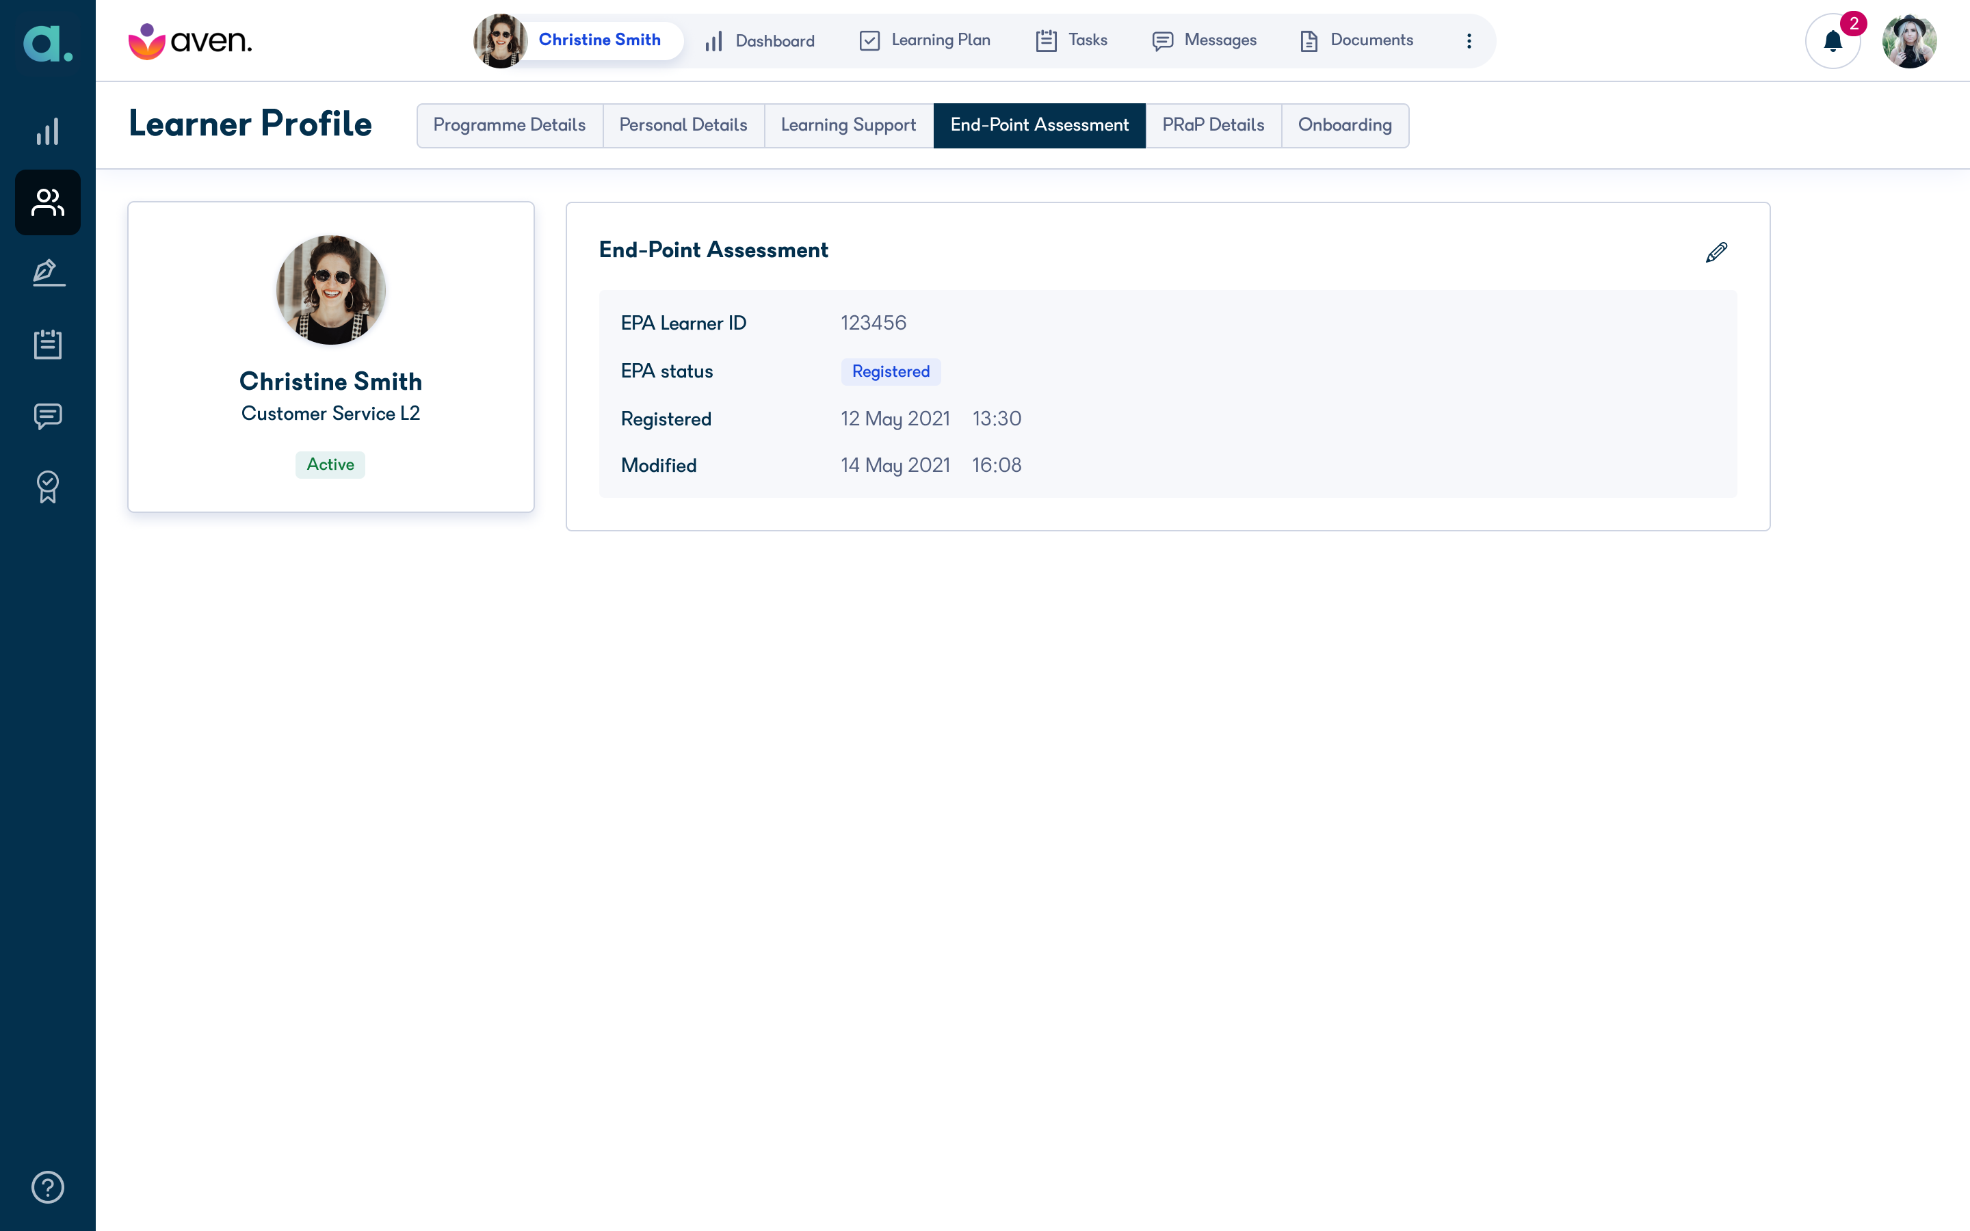This screenshot has height=1231, width=1970.
Task: Expand the three-dot more options menu
Action: [x=1469, y=41]
